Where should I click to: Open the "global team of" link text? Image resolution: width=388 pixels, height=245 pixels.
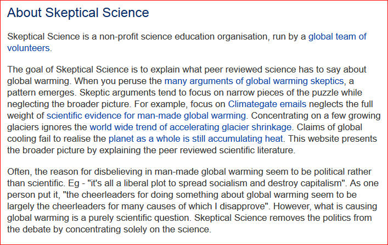[338, 37]
